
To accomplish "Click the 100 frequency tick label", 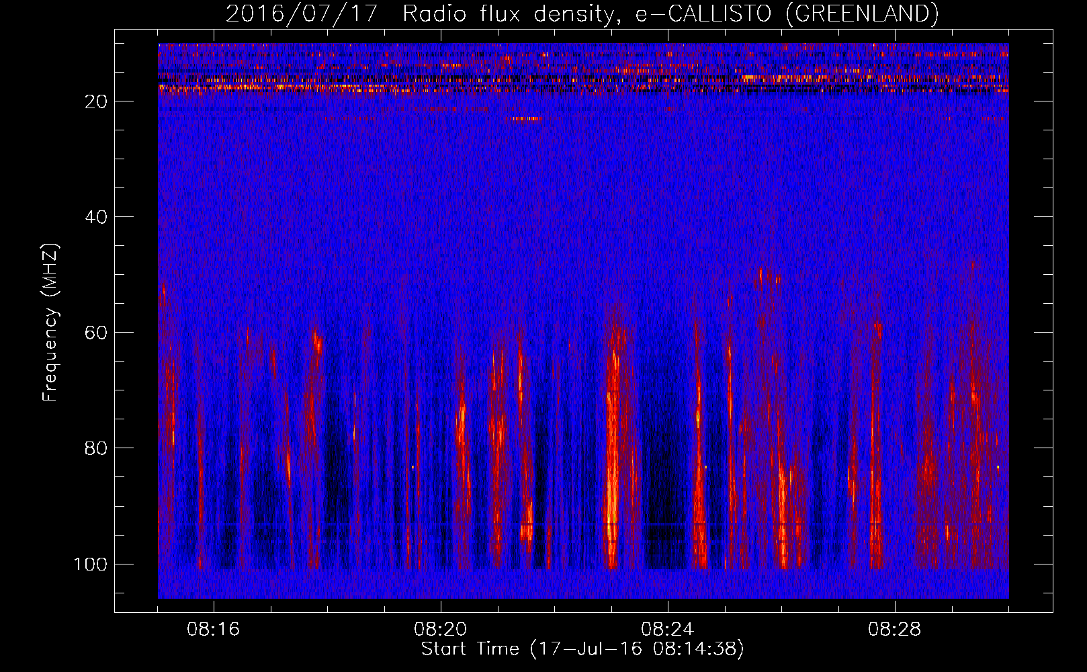I will click(91, 564).
